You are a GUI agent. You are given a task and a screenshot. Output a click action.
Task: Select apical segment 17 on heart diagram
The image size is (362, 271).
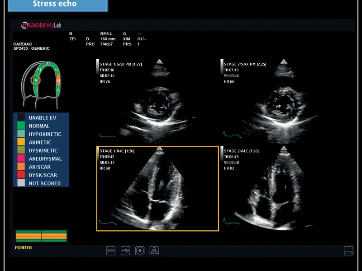(x=48, y=63)
